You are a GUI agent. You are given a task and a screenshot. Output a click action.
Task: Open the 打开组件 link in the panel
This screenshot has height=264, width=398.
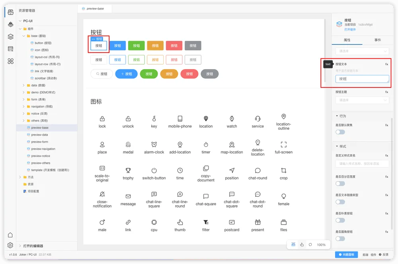350,29
